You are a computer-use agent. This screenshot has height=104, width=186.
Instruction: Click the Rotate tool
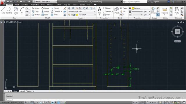[45, 8]
